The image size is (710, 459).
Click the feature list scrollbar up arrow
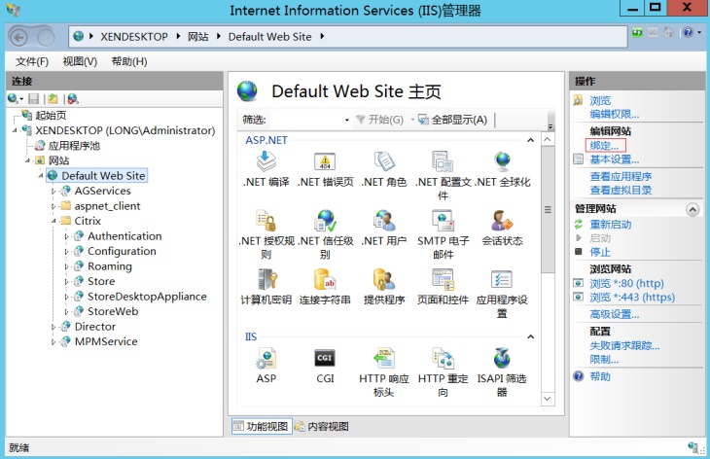coord(548,139)
